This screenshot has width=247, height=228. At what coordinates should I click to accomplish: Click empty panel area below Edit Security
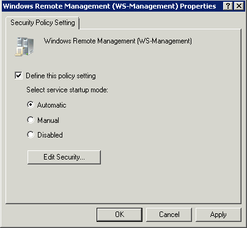tap(123, 183)
